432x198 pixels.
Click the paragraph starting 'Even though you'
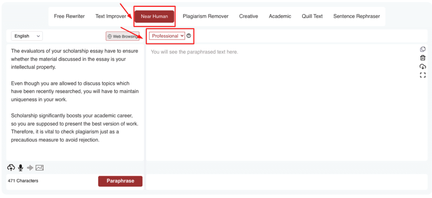coord(75,91)
